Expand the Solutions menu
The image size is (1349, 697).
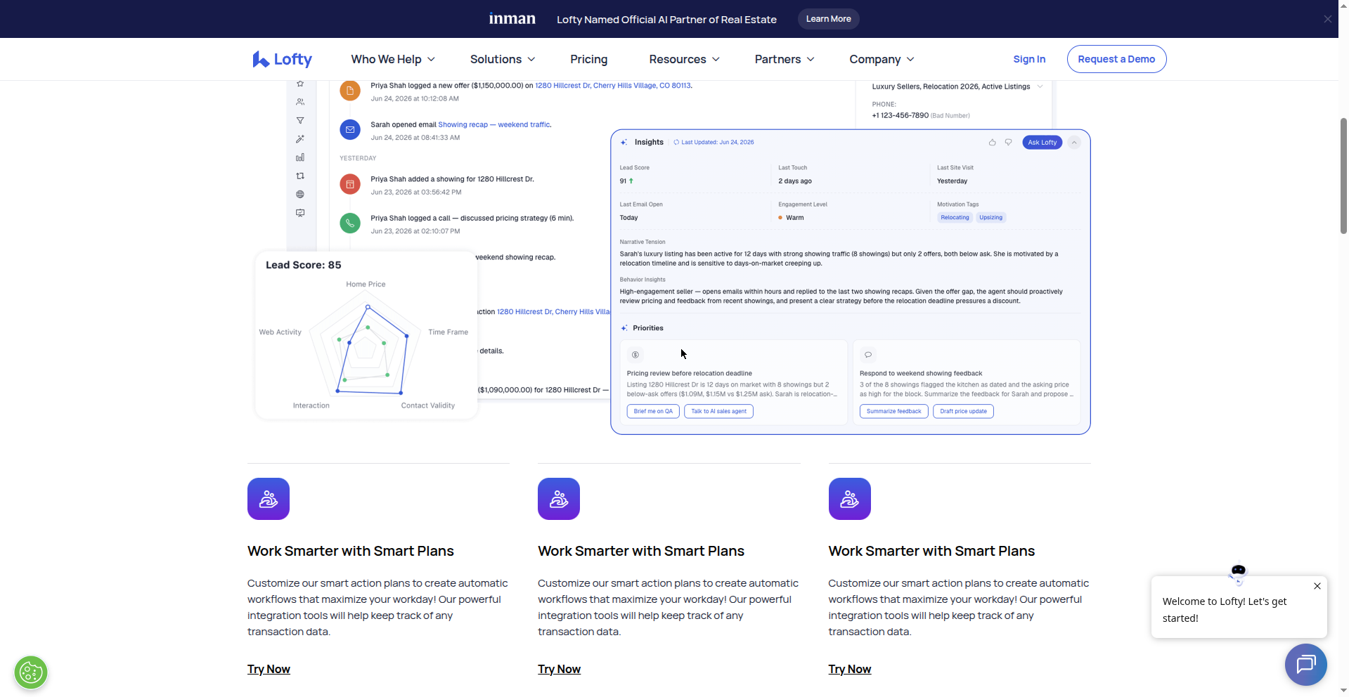coord(503,59)
